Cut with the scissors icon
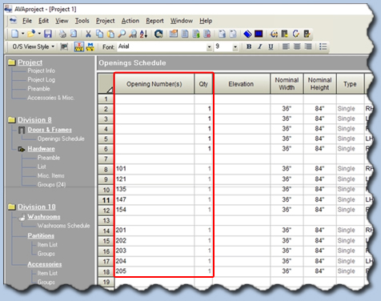Screen dimensions: 381x301 88,34
